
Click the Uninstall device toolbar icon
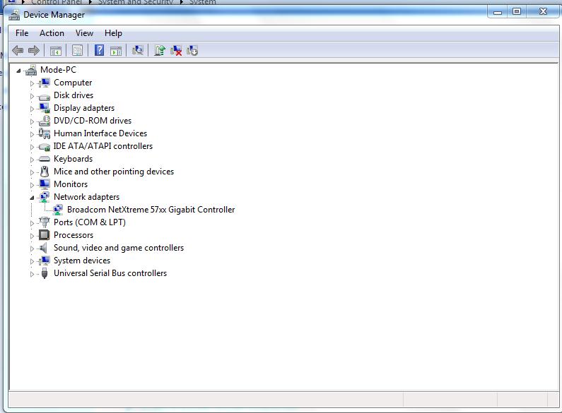click(x=177, y=50)
